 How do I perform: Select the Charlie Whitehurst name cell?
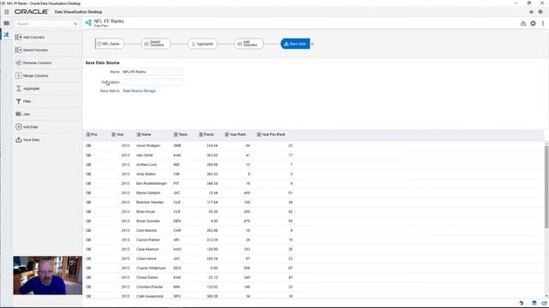click(x=151, y=268)
